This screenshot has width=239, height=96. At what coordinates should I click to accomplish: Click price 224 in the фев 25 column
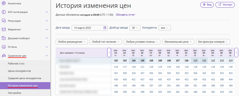[x=222, y=92]
